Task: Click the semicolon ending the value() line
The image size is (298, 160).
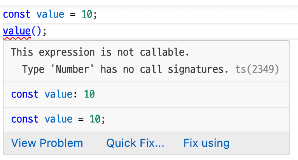Action: click(x=44, y=31)
